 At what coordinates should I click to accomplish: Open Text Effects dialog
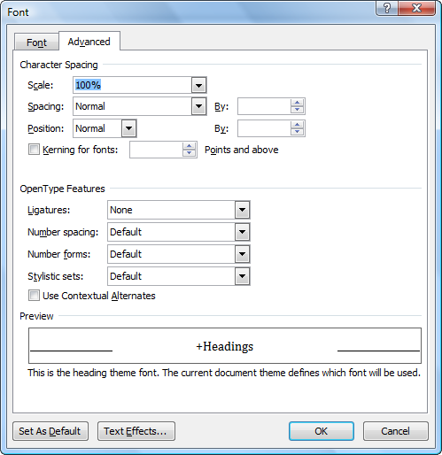pos(136,431)
